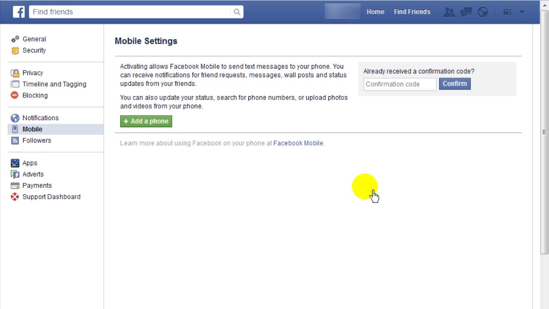Open Timeline and Tagging settings
Viewport: 549px width, 309px height.
[x=54, y=84]
